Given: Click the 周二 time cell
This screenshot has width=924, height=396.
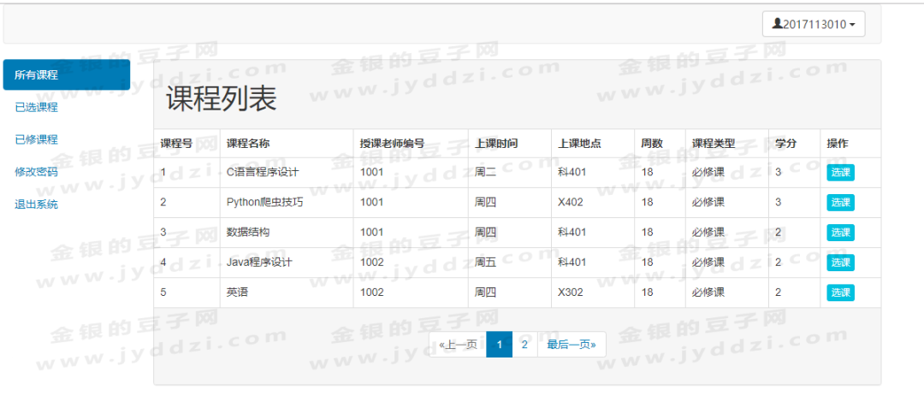Looking at the screenshot, I should coord(486,173).
